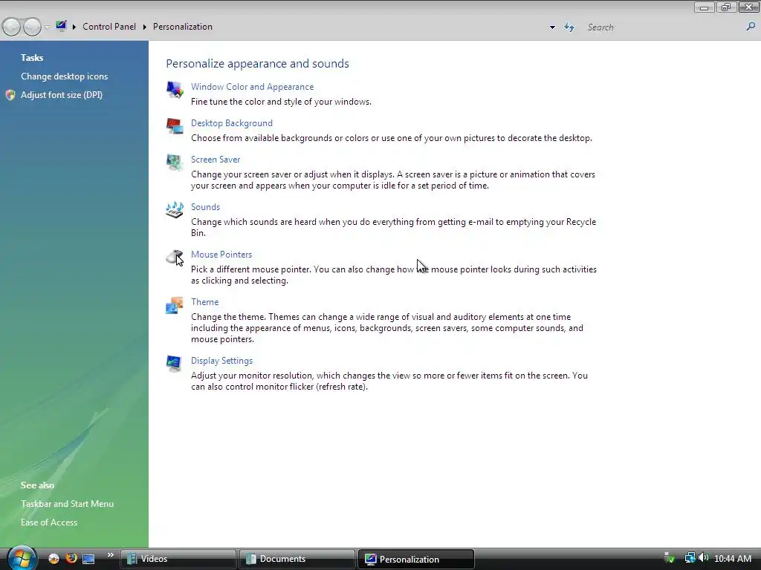Click the first Quick Launch icon next to Start
This screenshot has height=570, width=761.
(x=54, y=559)
